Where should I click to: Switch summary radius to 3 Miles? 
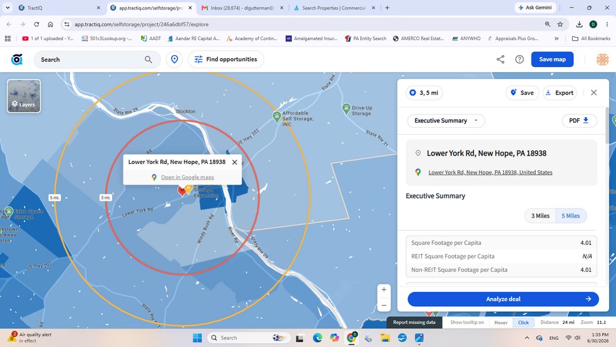click(540, 215)
